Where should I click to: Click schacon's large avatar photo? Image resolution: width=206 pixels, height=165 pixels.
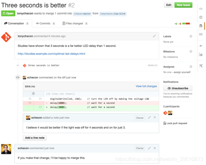pyautogui.click(x=6, y=149)
